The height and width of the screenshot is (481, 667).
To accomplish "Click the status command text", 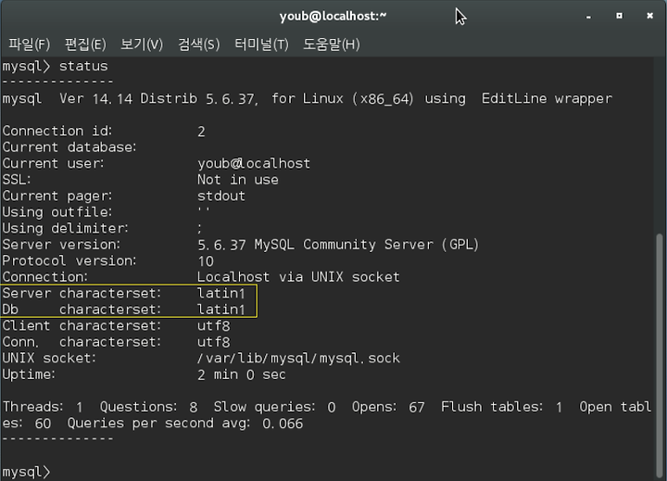I will [x=83, y=66].
